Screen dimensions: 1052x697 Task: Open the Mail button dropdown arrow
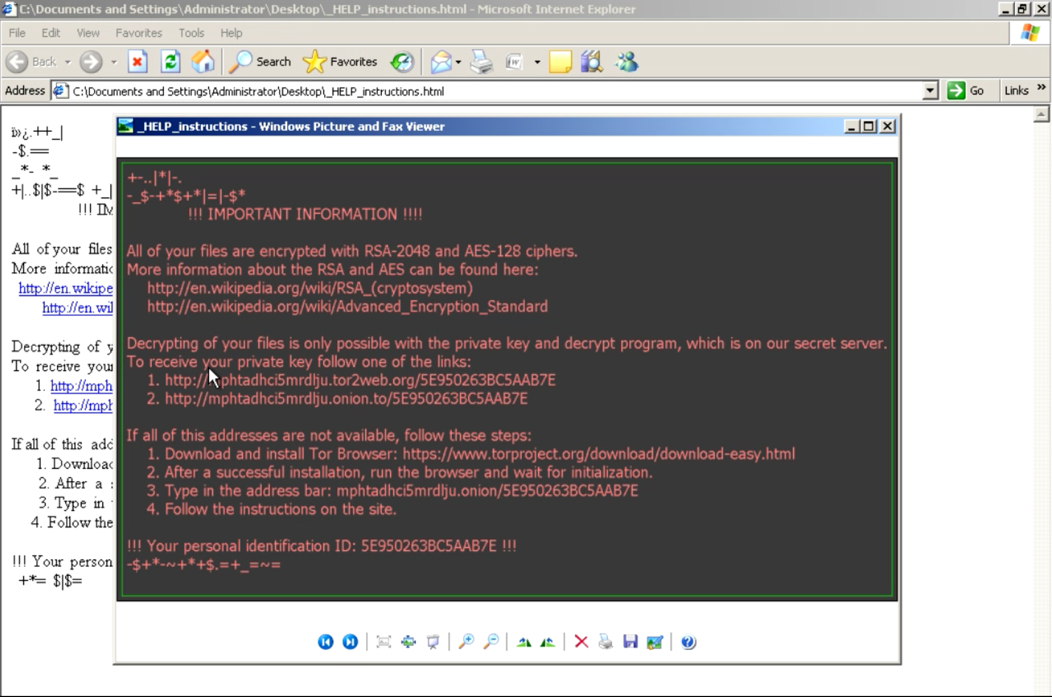point(458,62)
